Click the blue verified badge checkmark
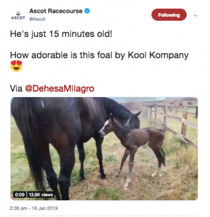Viewport: 210px width, 217px height. coord(87,11)
